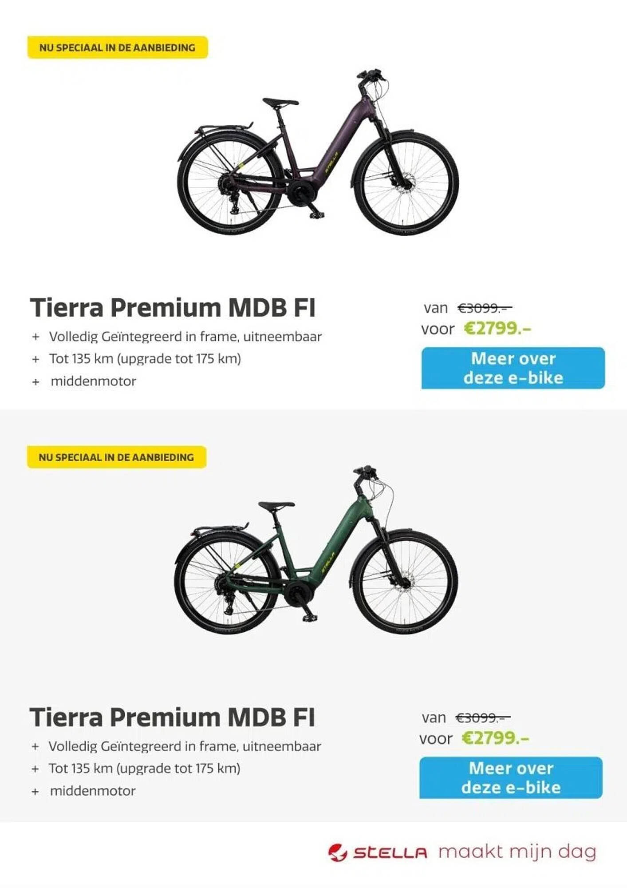This screenshot has height=888, width=627.
Task: Click plus icon beside first 'Volledig Geïntegreerd' line
Action: [x=36, y=337]
